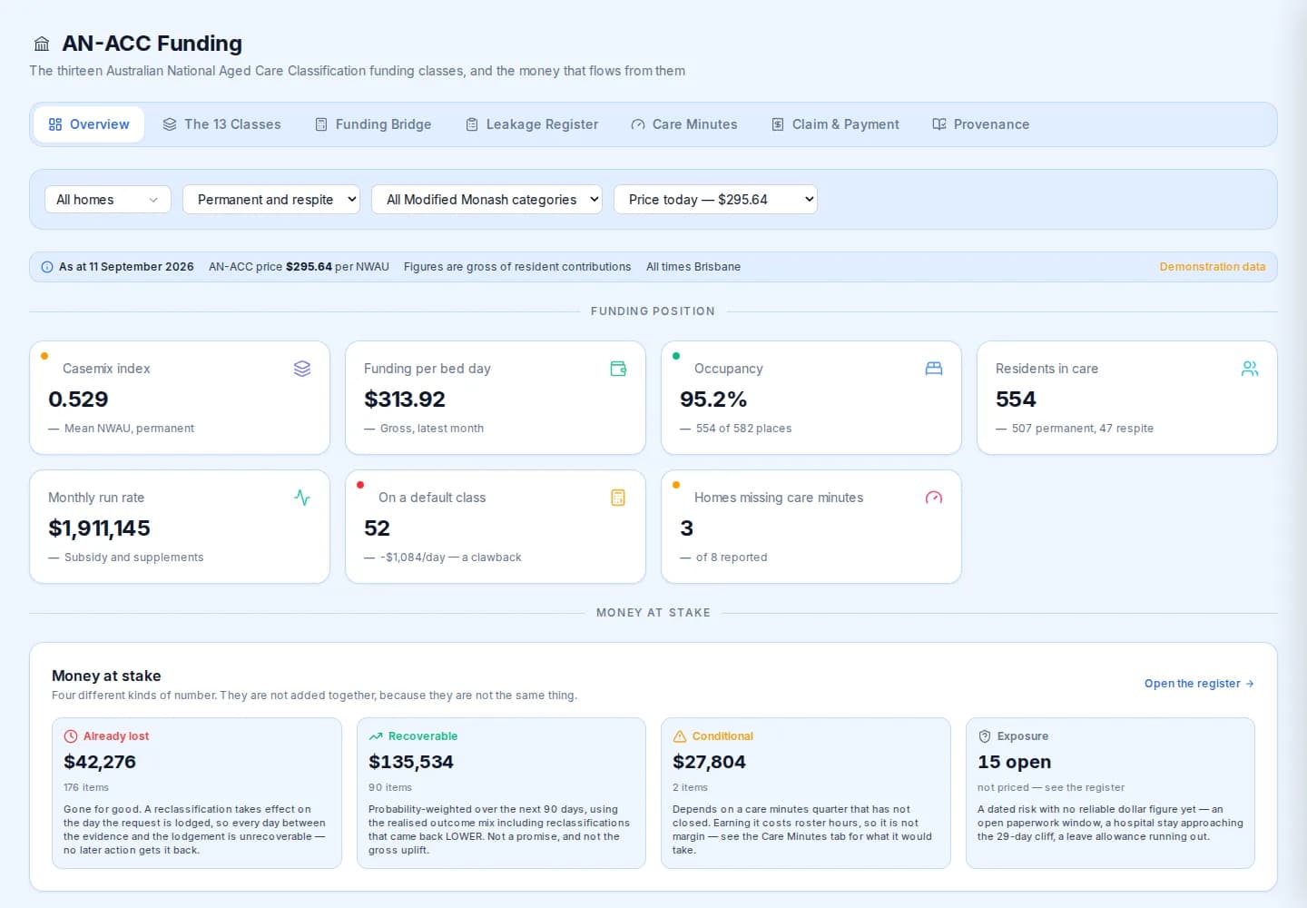This screenshot has height=908, width=1307.
Task: Click the Residents in care 554 value
Action: click(1016, 400)
